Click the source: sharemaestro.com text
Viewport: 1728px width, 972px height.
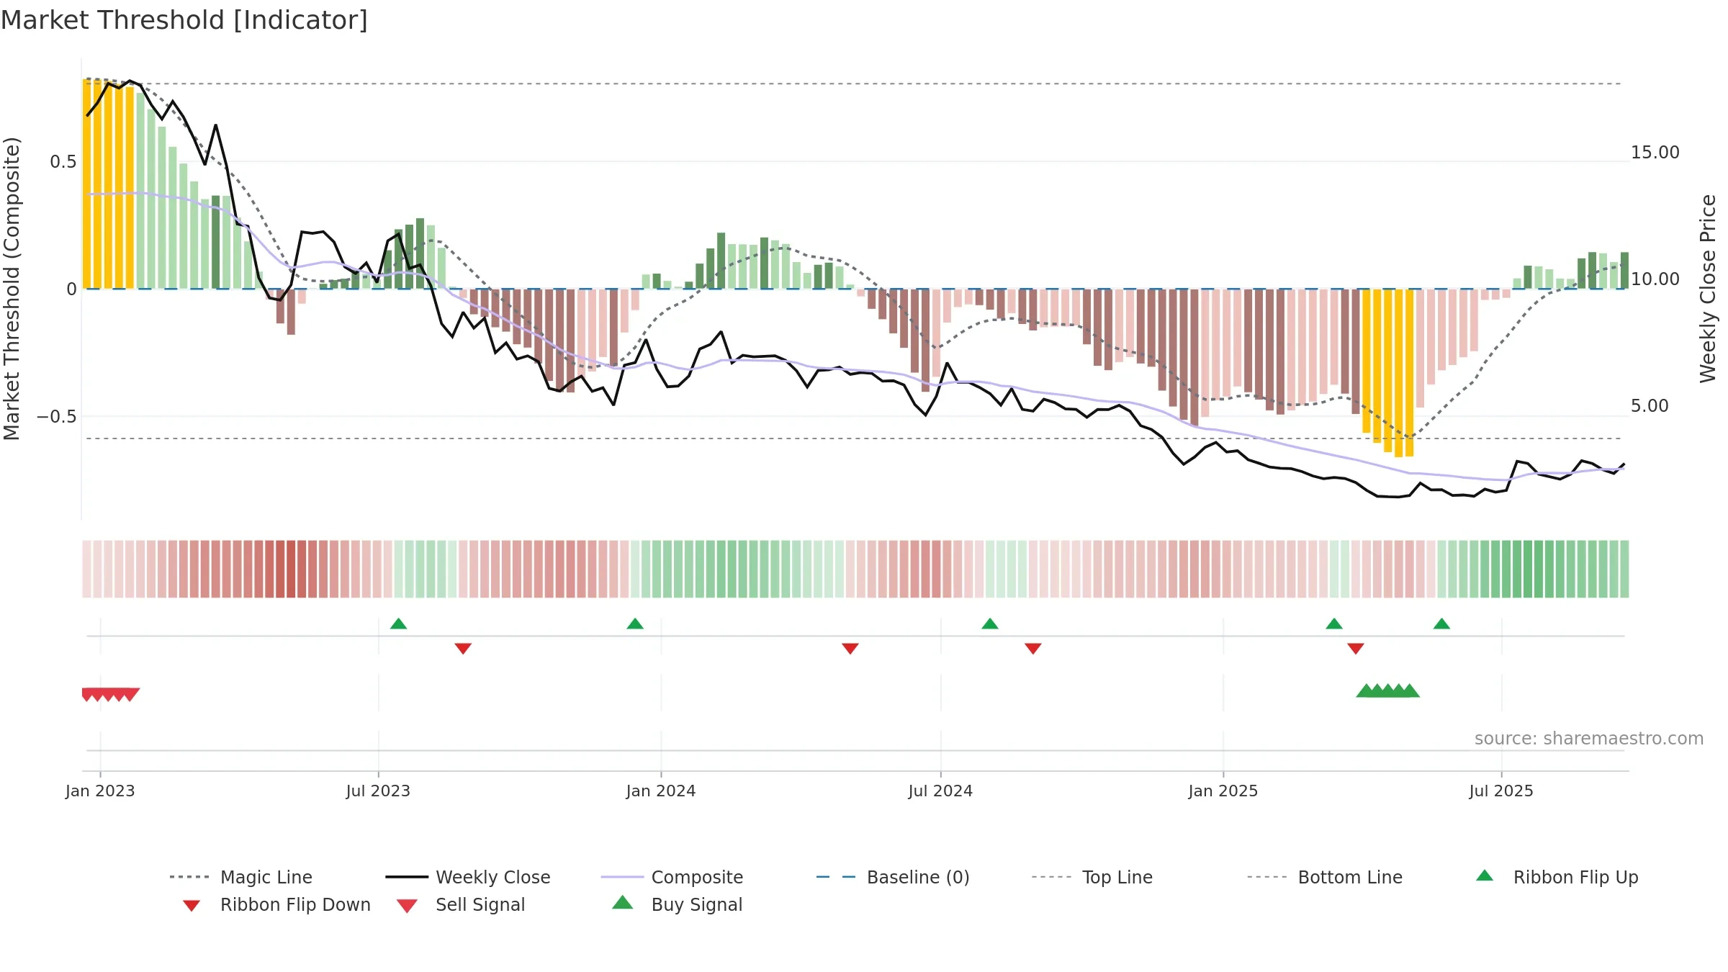coord(1589,739)
